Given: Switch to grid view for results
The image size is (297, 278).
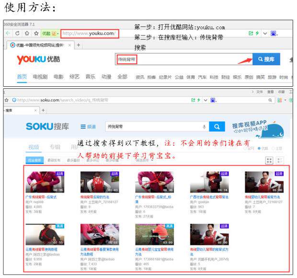Looking at the screenshot, I should coord(269,161).
